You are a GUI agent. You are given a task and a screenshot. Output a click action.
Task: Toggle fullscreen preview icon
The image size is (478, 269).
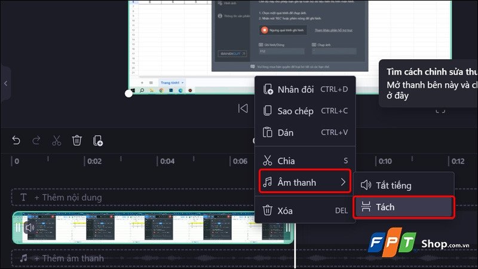click(x=440, y=111)
